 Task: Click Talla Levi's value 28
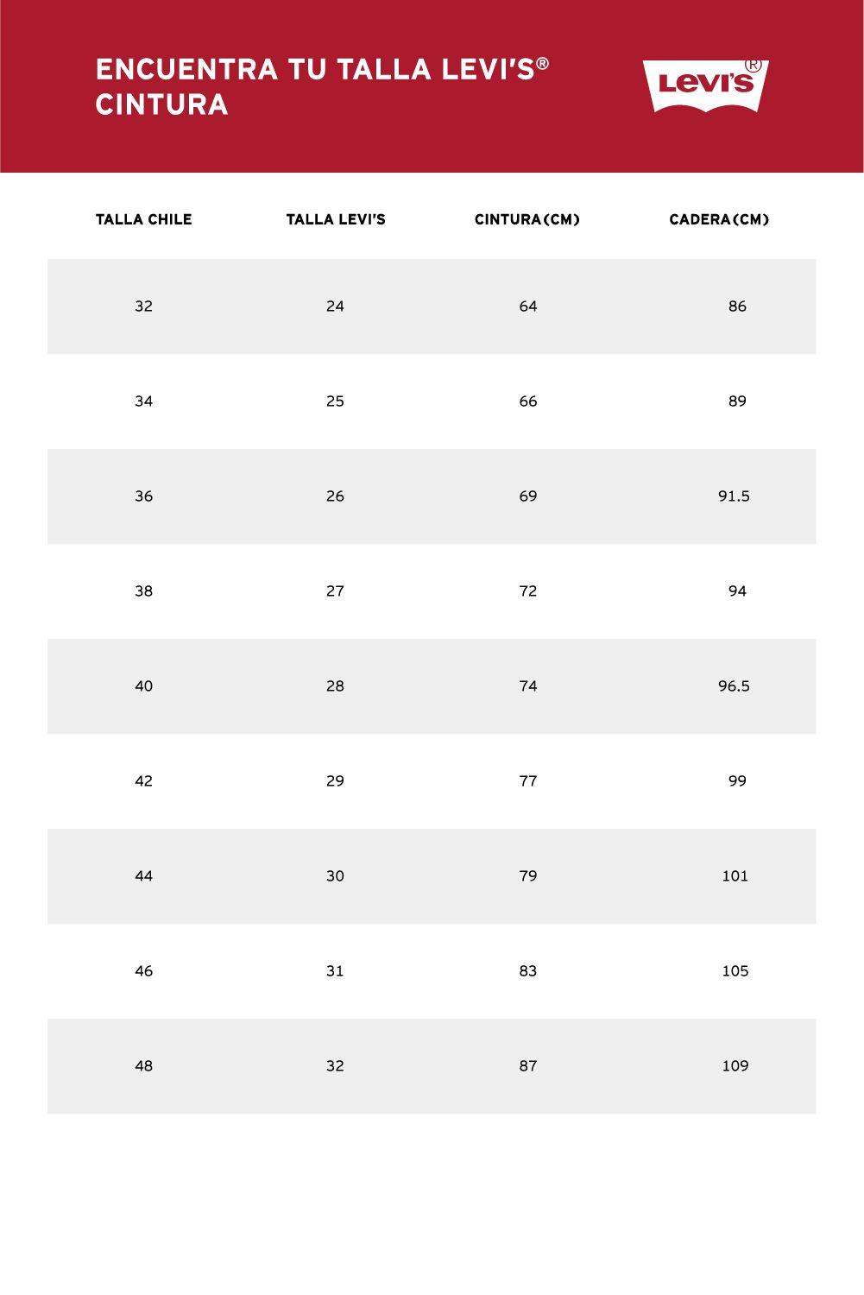[x=336, y=686]
